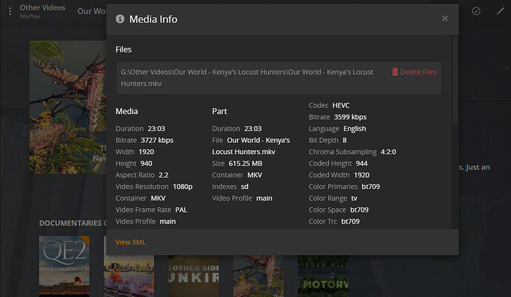Click the Locust Hunters.mkv file name
Viewport: 511px width, 297px height.
(244, 152)
